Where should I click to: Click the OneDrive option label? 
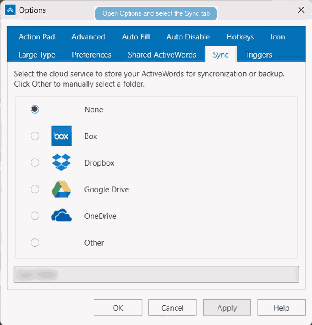[x=100, y=216]
